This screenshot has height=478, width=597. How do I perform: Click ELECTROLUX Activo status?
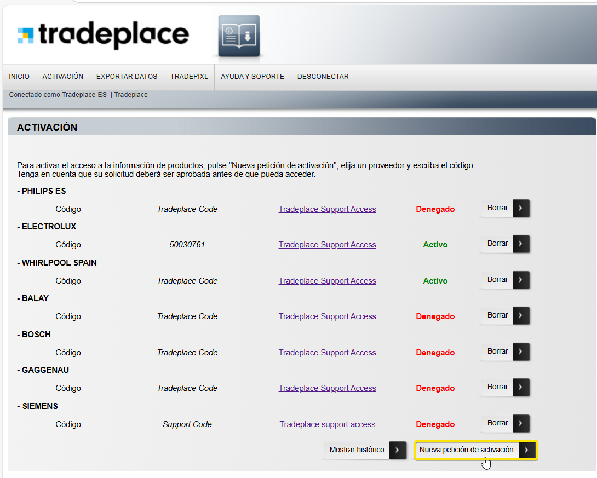pos(435,245)
